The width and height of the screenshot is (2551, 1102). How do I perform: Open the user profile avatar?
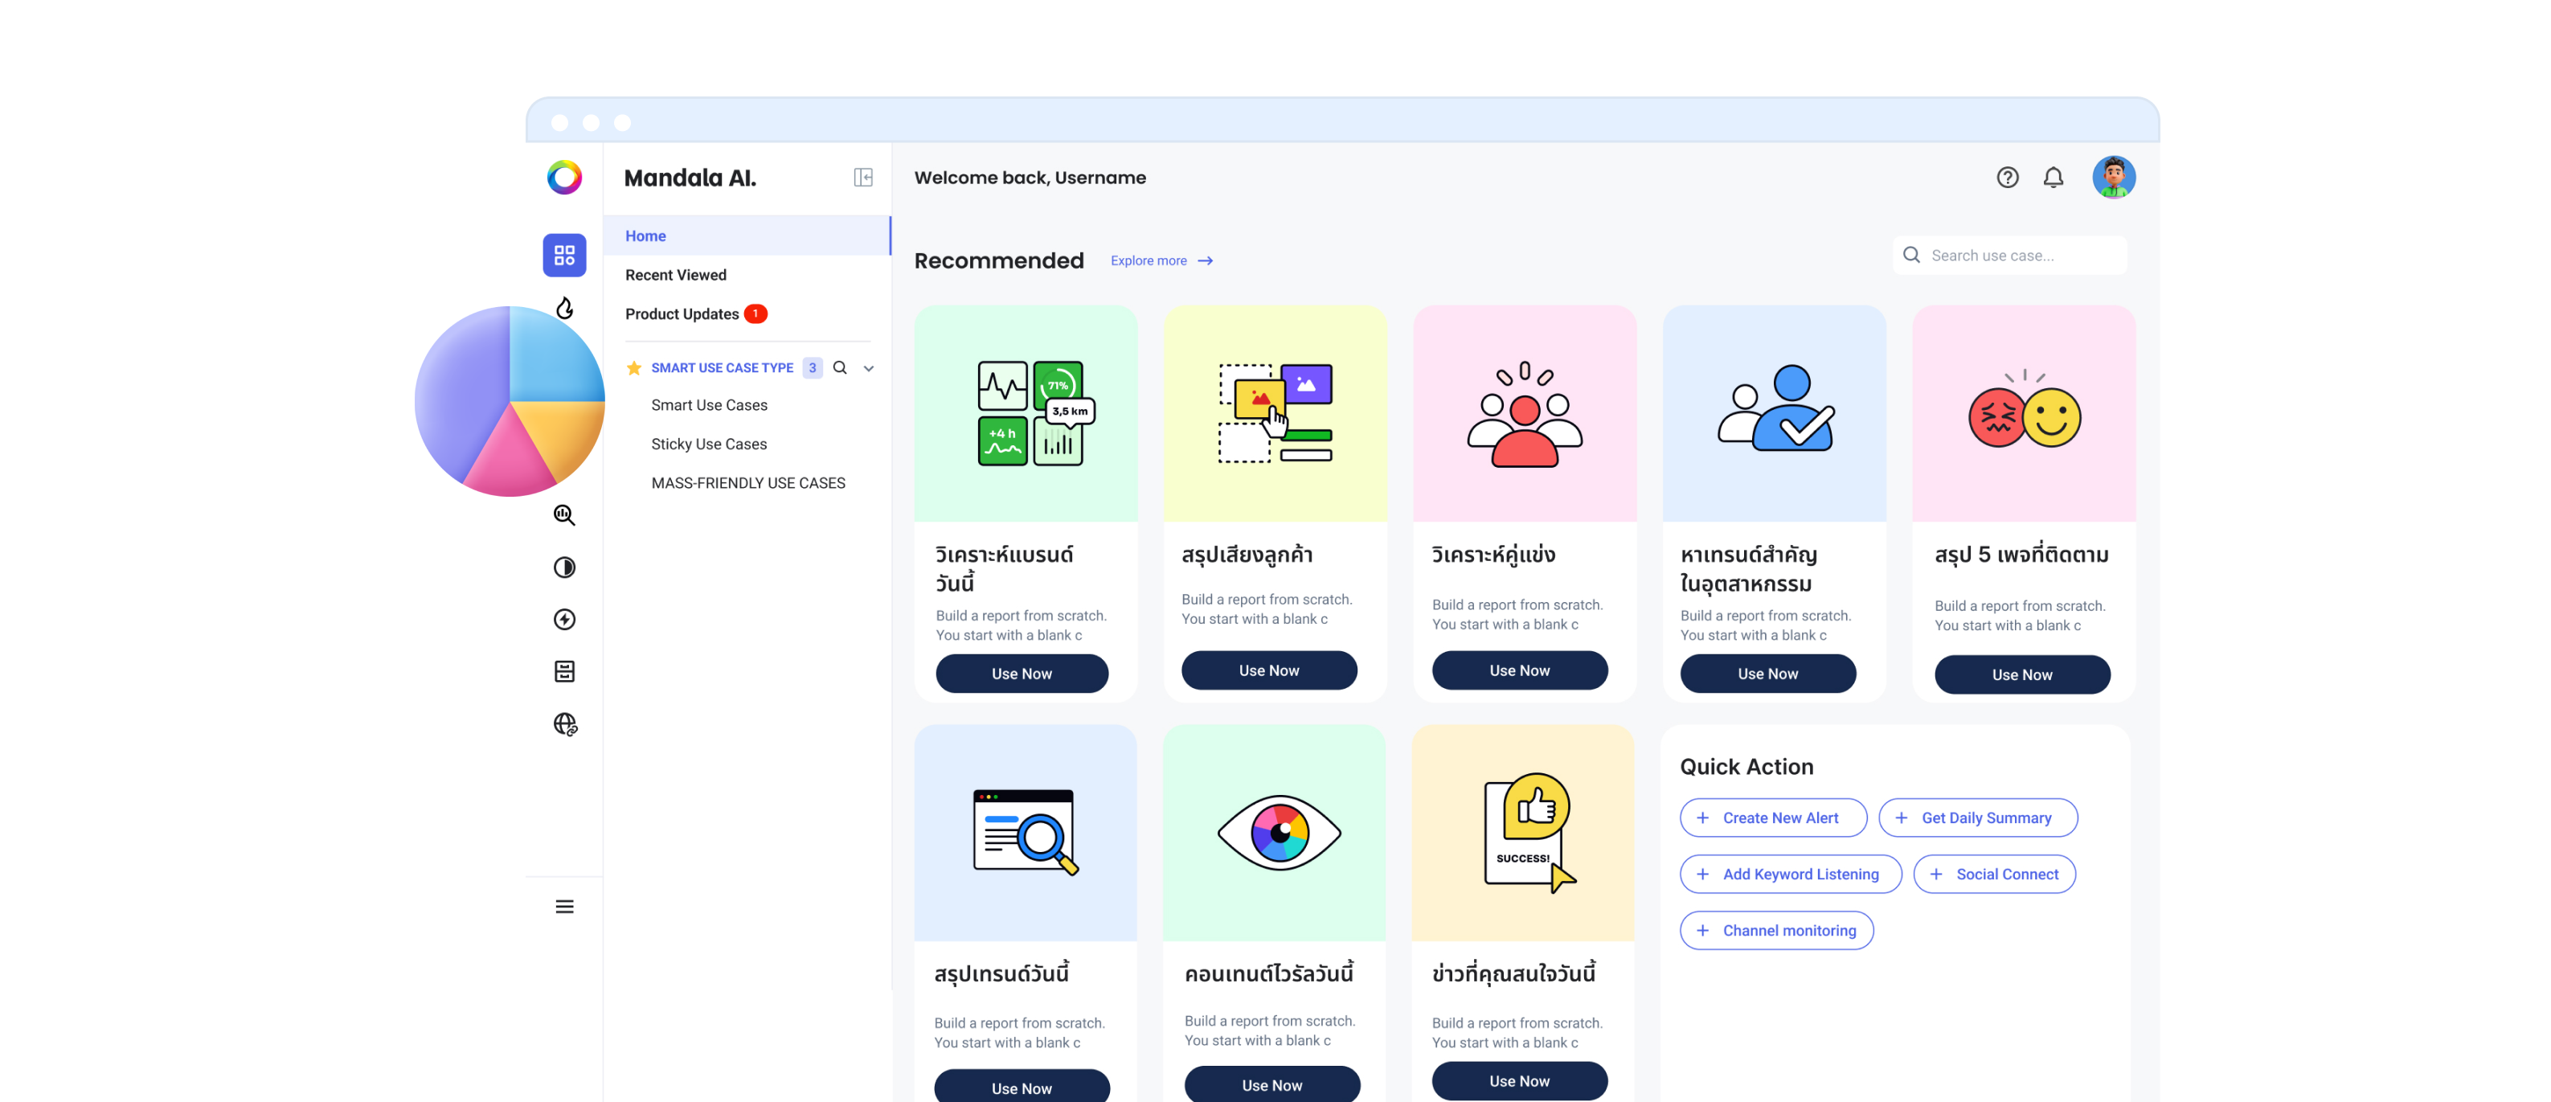[x=2113, y=177]
